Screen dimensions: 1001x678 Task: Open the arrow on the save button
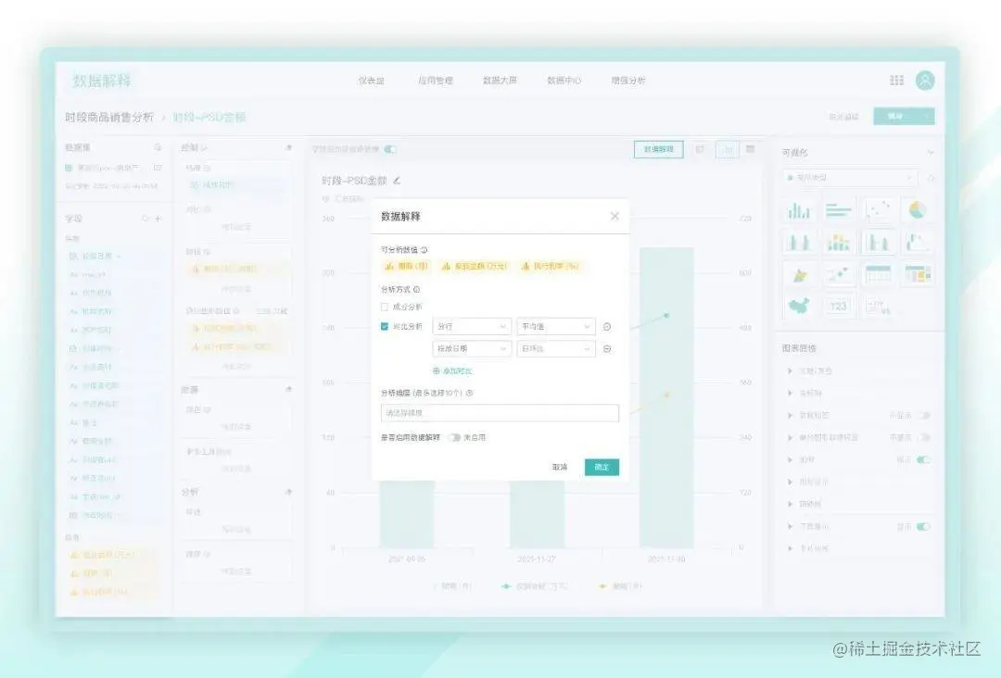click(926, 116)
